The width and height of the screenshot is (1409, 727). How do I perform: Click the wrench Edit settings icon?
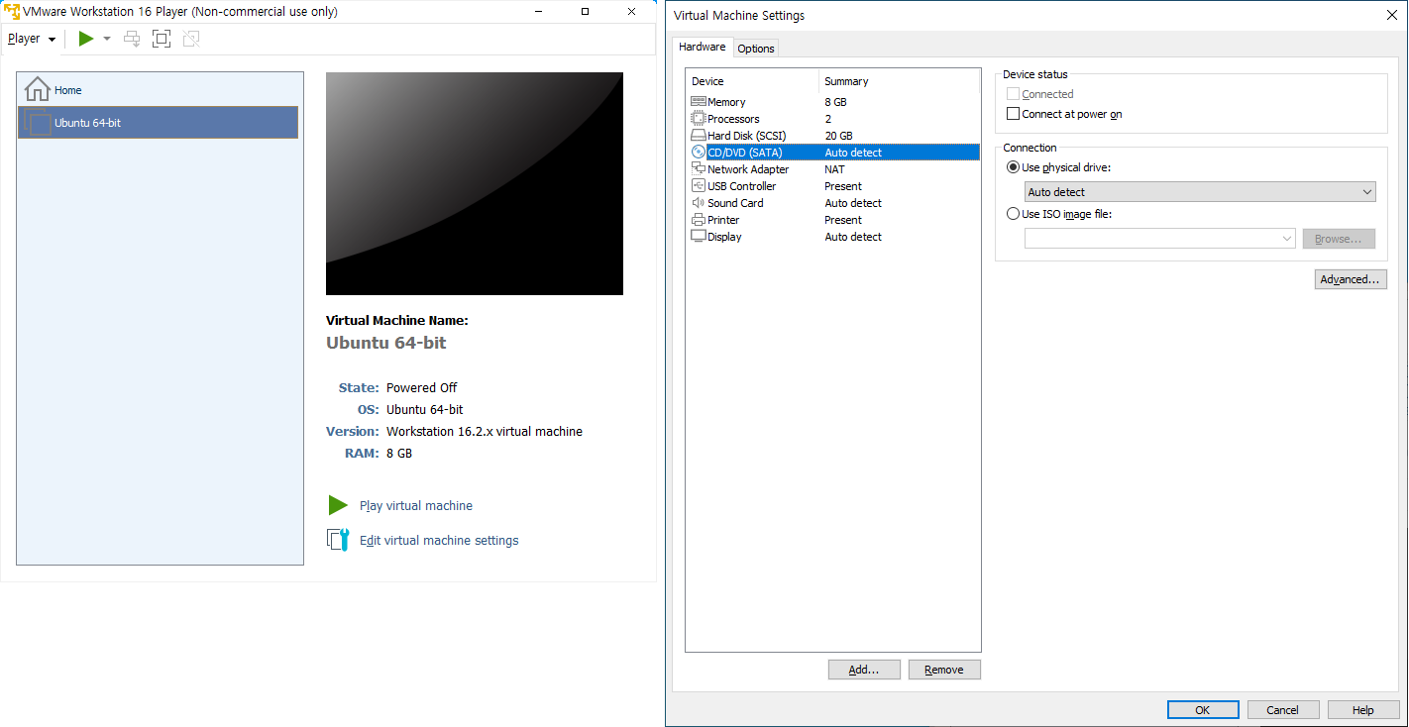point(338,540)
